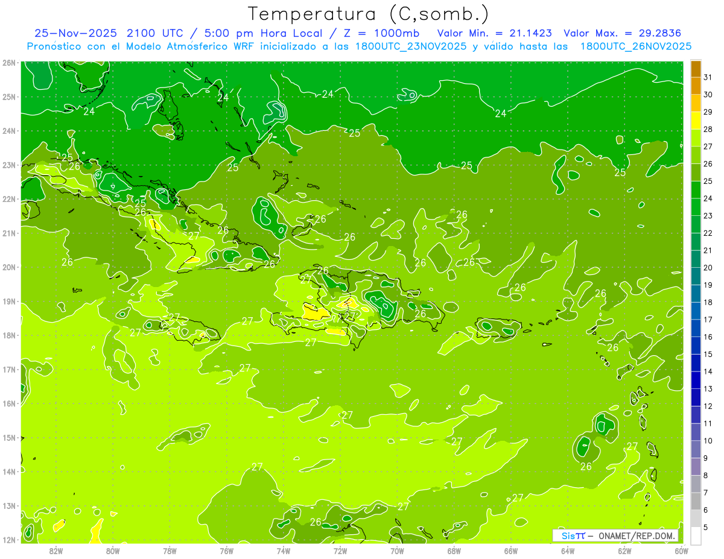Image resolution: width=724 pixels, height=559 pixels.
Task: Click the '19N' latitude axis label
Action: tap(8, 302)
